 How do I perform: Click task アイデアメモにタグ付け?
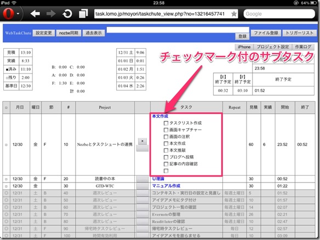174,200
